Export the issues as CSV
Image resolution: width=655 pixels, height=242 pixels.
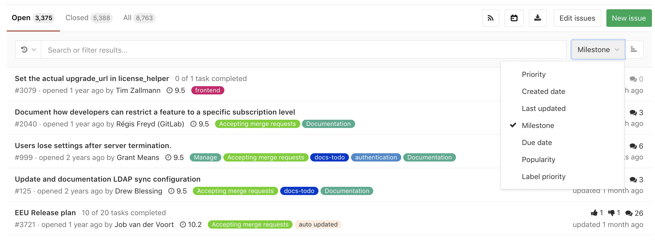coord(538,18)
